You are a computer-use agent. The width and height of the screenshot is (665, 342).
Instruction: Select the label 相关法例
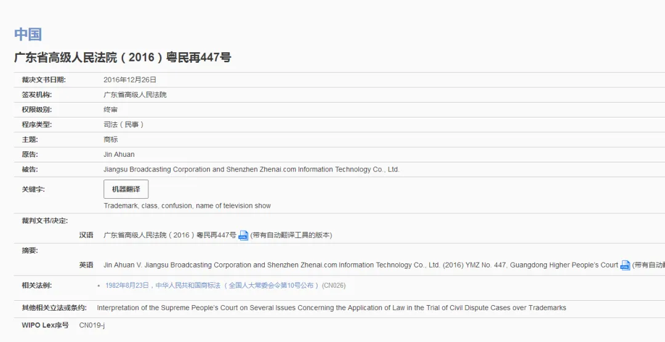tap(37, 285)
